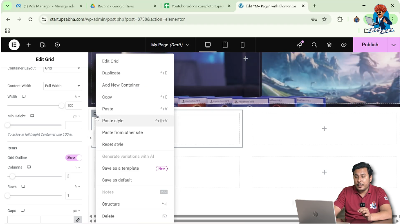
Task: Open the History clock icon
Action: [57, 45]
